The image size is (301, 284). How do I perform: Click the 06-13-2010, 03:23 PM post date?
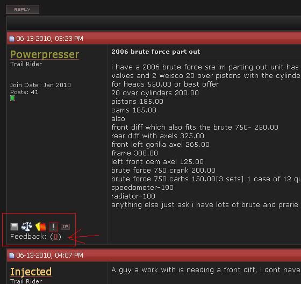[49, 39]
